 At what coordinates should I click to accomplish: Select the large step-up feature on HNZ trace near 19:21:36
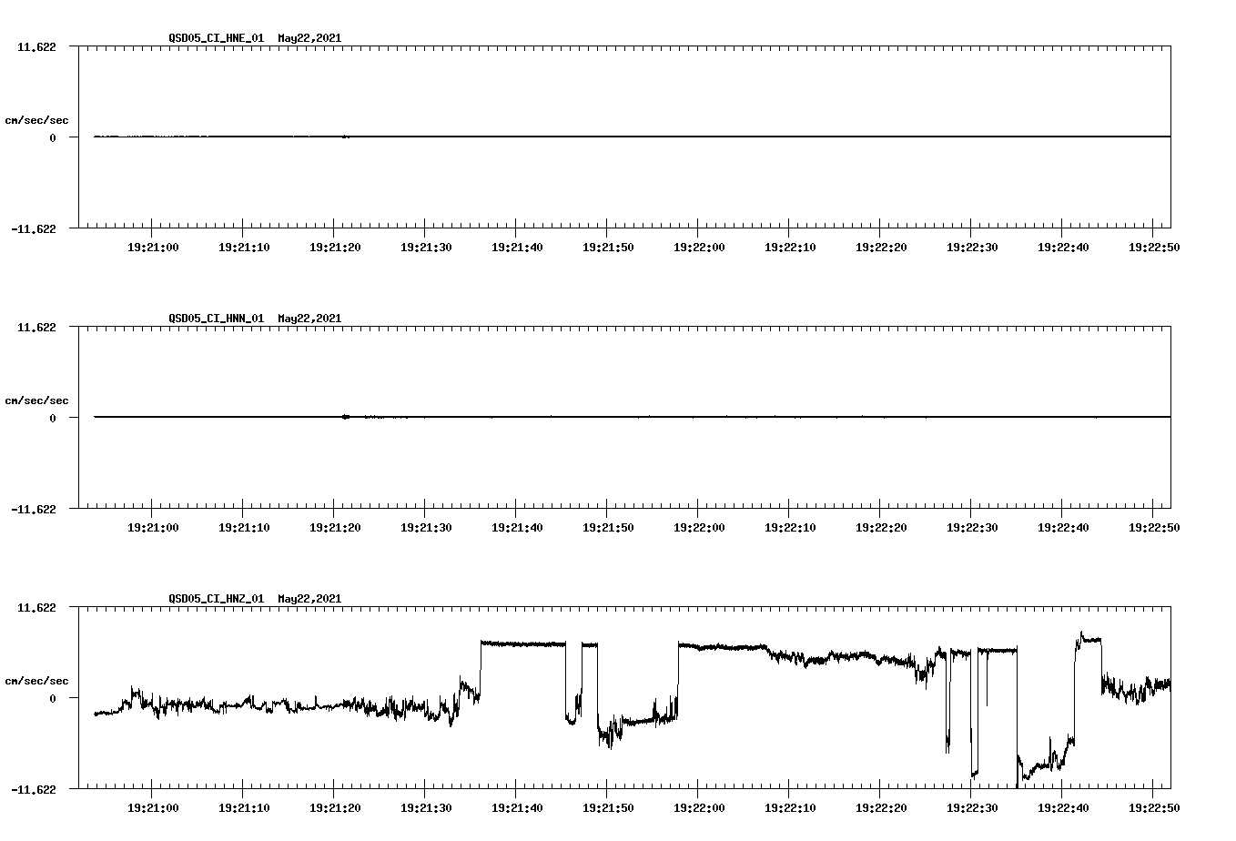point(482,664)
